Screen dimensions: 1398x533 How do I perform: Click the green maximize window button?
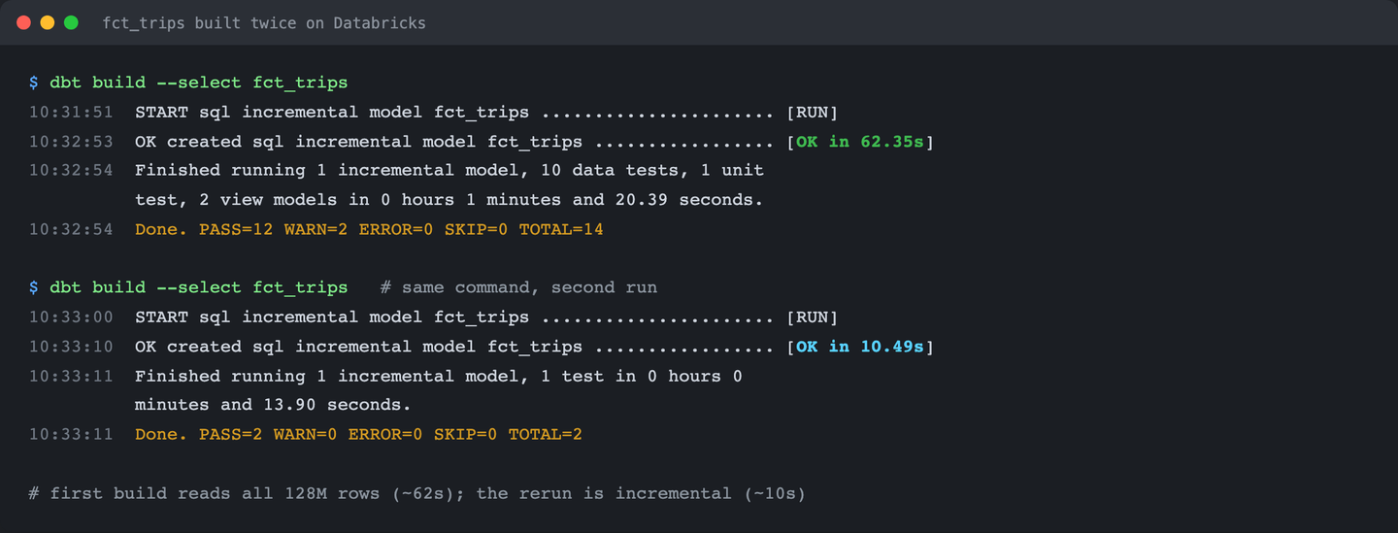[71, 22]
